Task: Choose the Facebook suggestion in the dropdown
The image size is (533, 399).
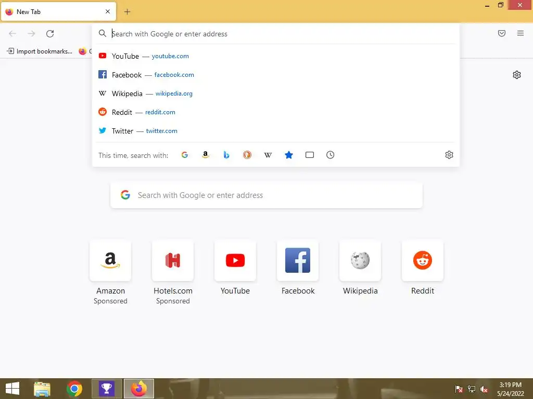Action: tap(275, 75)
